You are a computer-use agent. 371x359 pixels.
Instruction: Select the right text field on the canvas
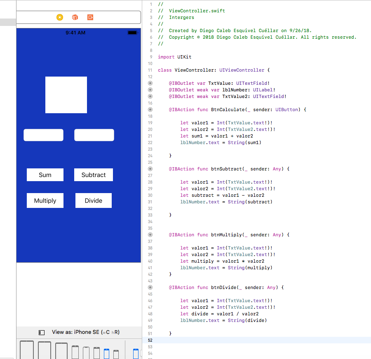pyautogui.click(x=94, y=135)
